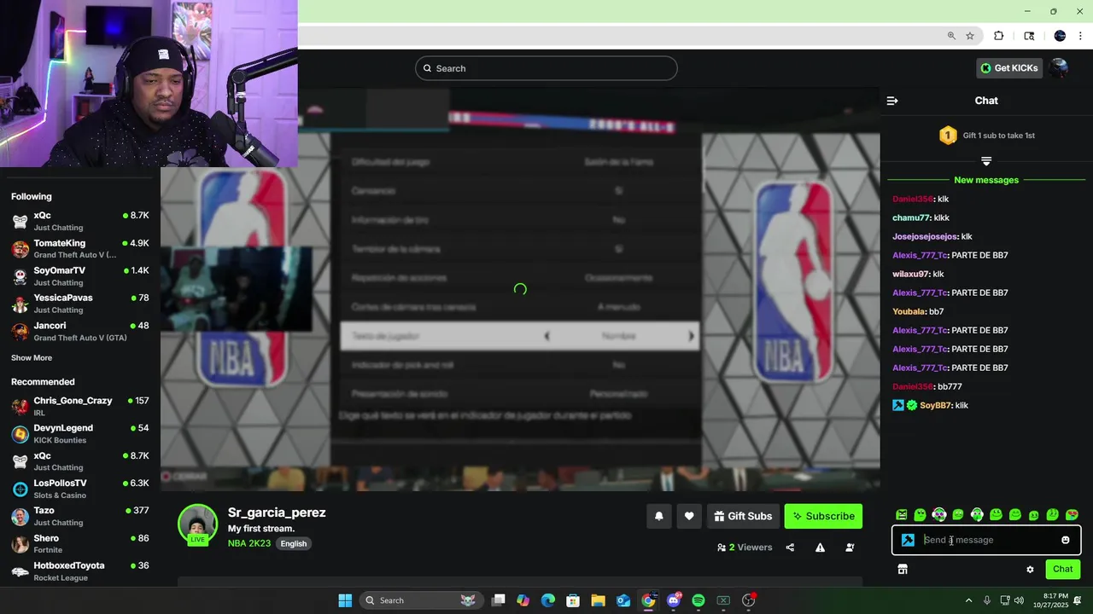Click the English language tag
Viewport: 1093px width, 614px height.
coord(294,543)
